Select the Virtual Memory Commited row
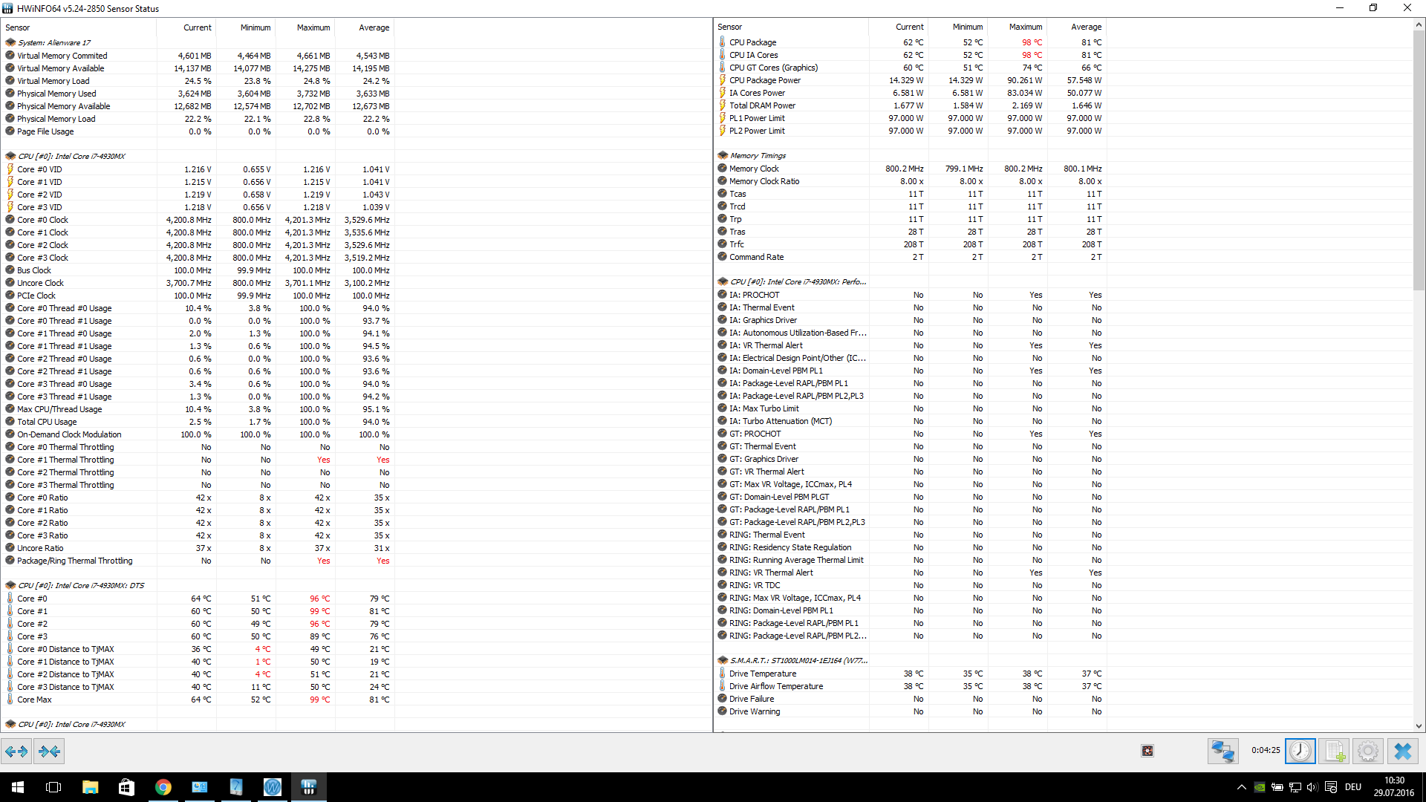1426x802 pixels. coord(197,56)
